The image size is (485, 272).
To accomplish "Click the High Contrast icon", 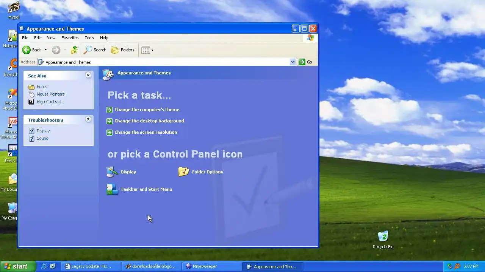I will point(31,102).
